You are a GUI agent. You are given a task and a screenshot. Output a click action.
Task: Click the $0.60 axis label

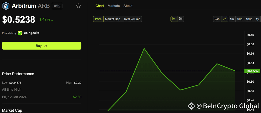[x=250, y=35]
